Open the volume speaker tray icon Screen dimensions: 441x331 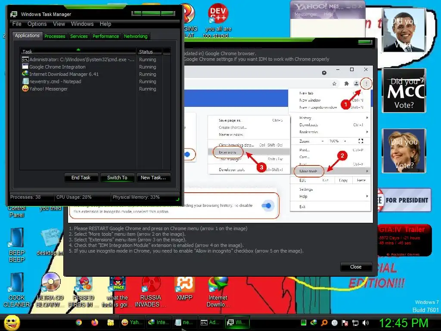366,323
